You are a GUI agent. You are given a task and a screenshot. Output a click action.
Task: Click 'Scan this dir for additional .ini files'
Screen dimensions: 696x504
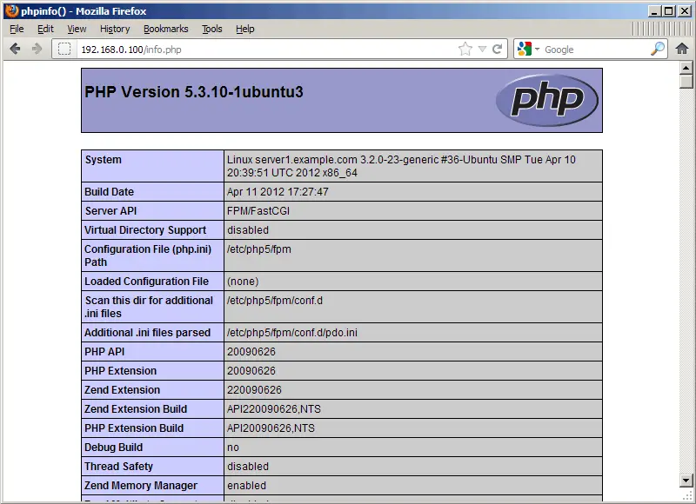149,307
